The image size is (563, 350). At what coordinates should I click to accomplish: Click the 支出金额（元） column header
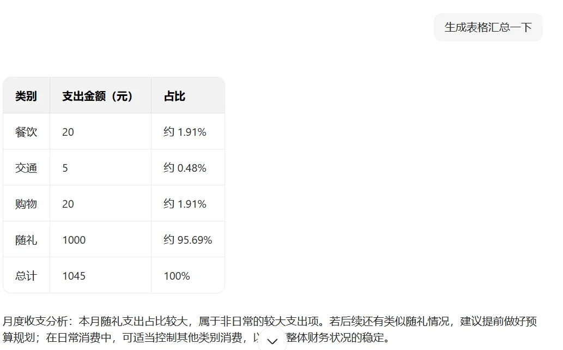(100, 95)
